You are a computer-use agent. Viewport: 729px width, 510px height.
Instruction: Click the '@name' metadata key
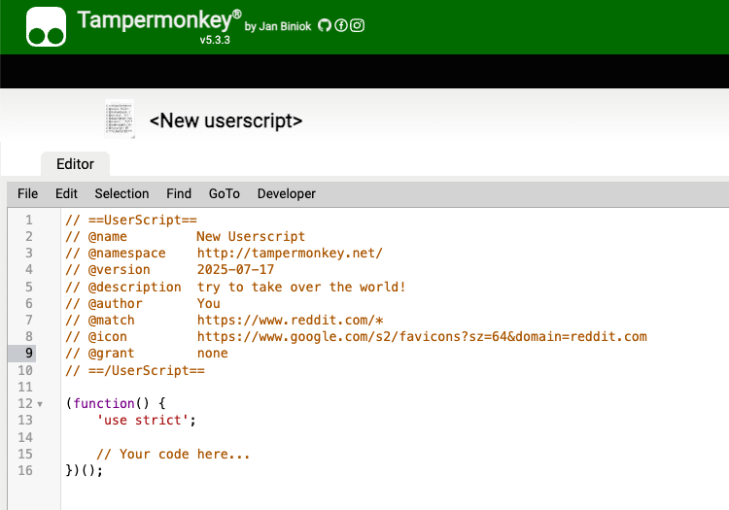pyautogui.click(x=107, y=236)
